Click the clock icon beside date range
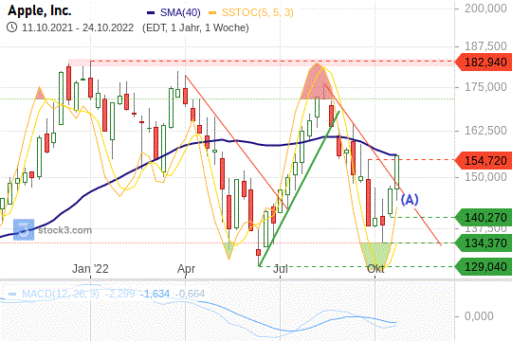This screenshot has height=341, width=512. (x=11, y=27)
